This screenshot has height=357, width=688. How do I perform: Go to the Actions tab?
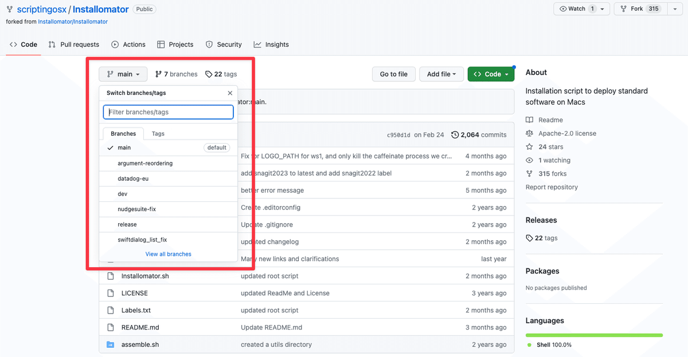tap(128, 45)
